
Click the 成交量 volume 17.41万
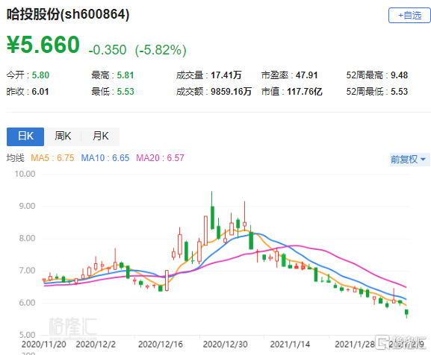tap(226, 75)
